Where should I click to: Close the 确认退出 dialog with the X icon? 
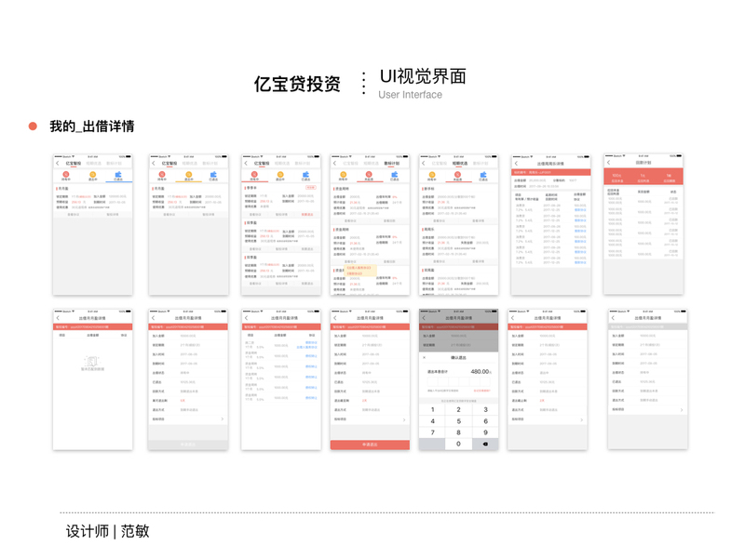coord(425,358)
